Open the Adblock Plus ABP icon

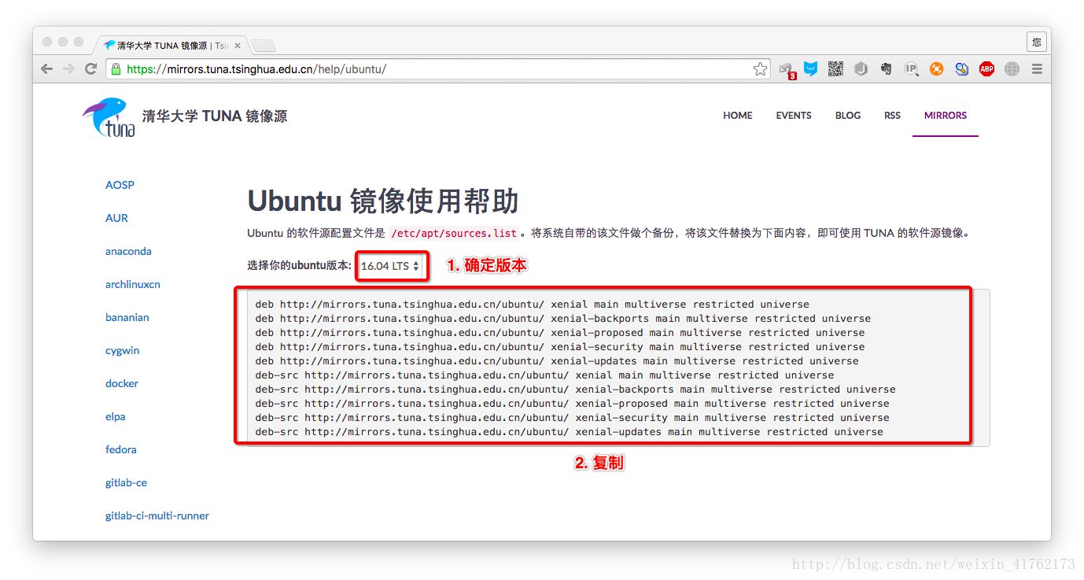[x=986, y=69]
